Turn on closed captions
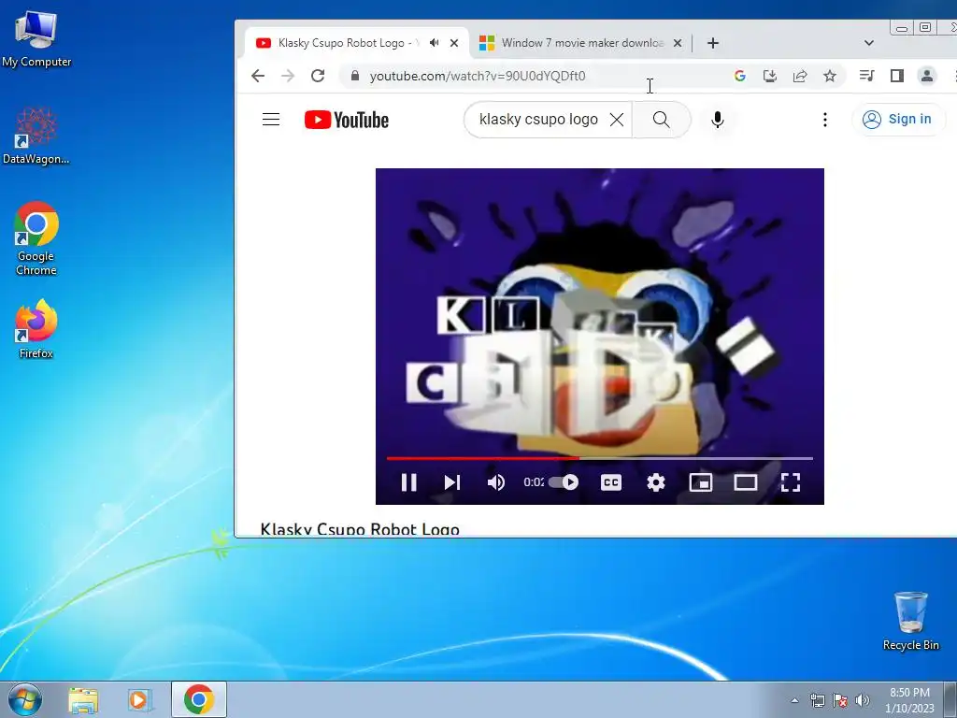Image resolution: width=957 pixels, height=718 pixels. (x=611, y=482)
